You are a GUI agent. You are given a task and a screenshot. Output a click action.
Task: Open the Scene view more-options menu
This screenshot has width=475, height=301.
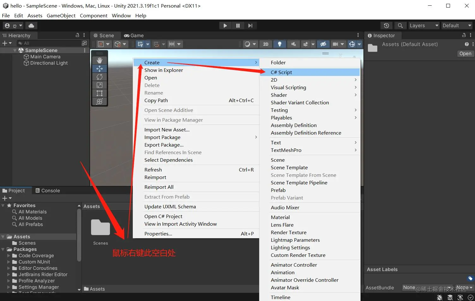coord(358,35)
